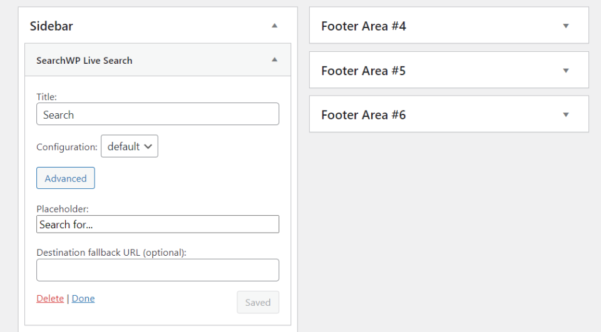Click into the Placeholder text field
The height and width of the screenshot is (332, 601).
pos(158,224)
